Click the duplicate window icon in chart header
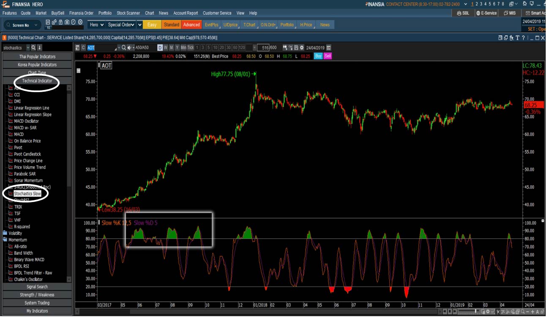The height and width of the screenshot is (317, 547). pyautogui.click(x=506, y=38)
